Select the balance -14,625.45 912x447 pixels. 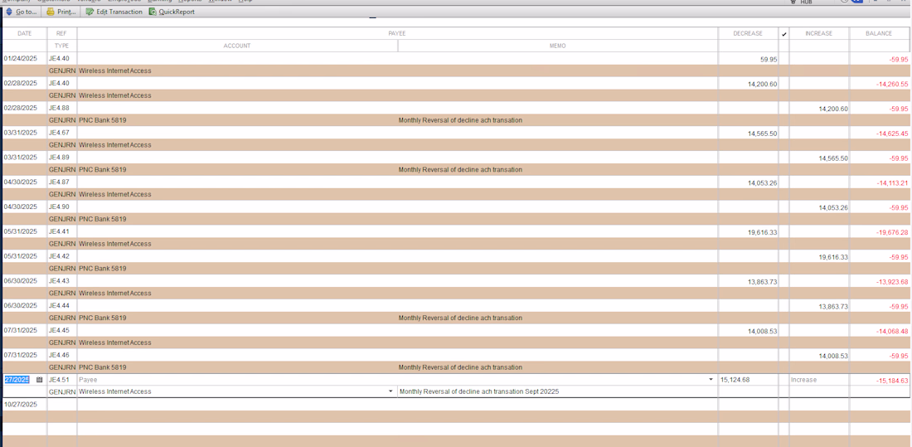click(892, 134)
